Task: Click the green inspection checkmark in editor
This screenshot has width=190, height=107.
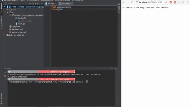Action: [x=116, y=7]
